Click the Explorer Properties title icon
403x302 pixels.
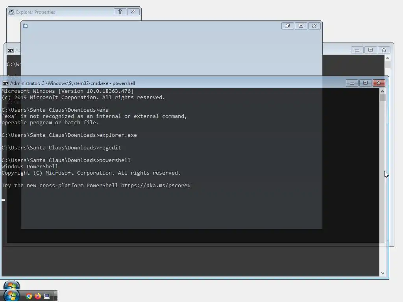(11, 12)
